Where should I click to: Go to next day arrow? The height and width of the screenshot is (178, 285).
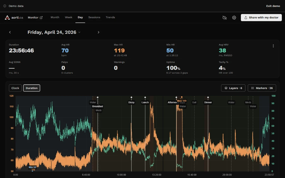(98, 32)
